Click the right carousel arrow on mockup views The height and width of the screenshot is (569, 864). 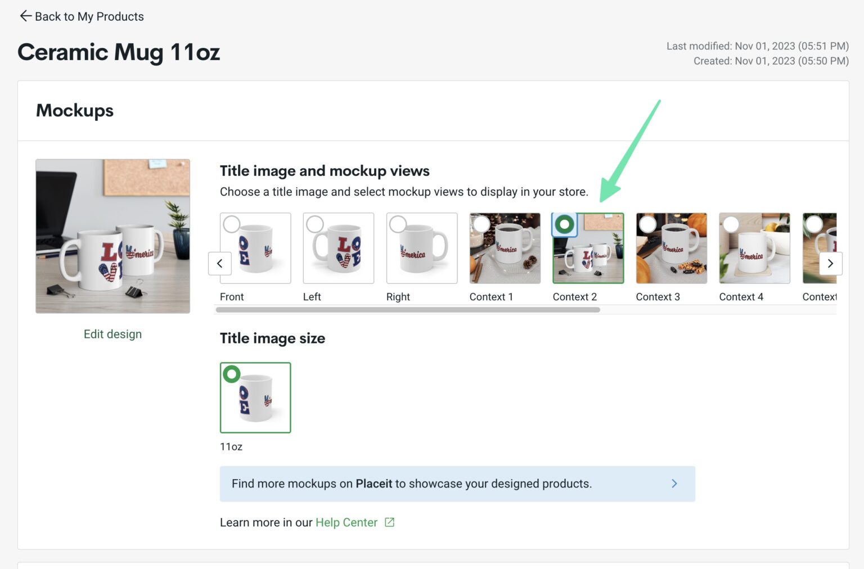click(831, 263)
